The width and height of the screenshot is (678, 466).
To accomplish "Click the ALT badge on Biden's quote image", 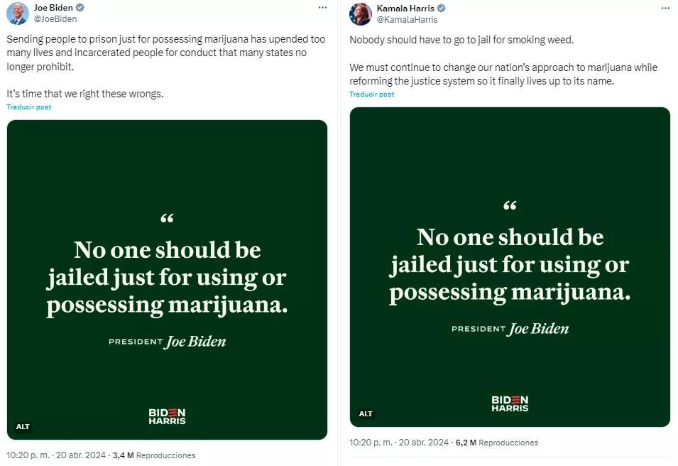I will tap(23, 426).
